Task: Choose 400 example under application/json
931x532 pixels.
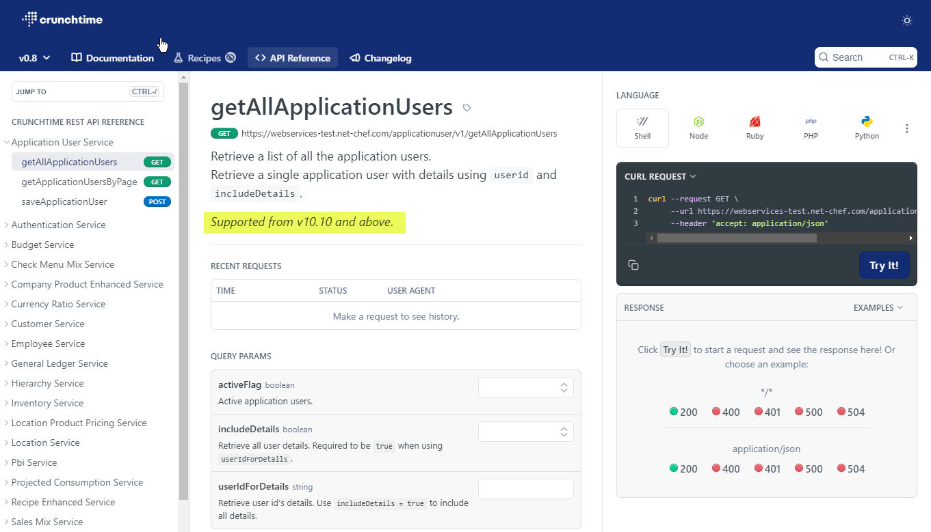Action: pyautogui.click(x=726, y=468)
